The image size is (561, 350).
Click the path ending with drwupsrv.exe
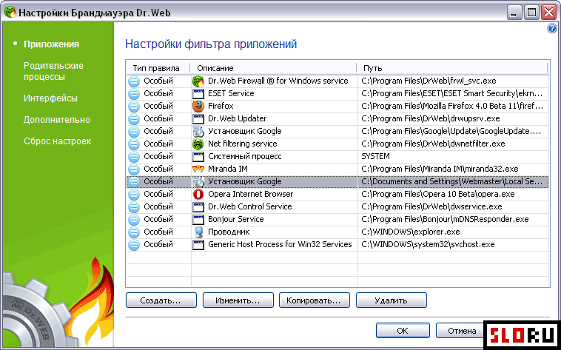[x=431, y=119]
